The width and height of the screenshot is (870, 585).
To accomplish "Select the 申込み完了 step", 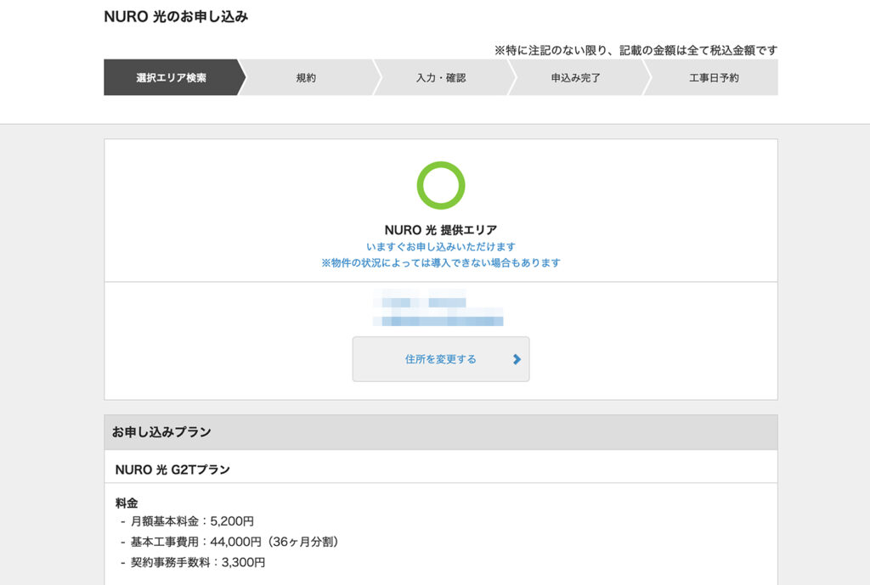I will point(576,77).
